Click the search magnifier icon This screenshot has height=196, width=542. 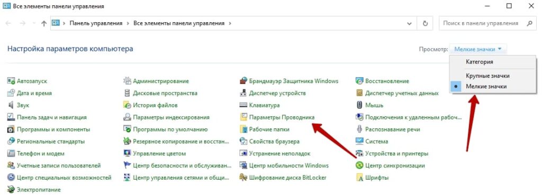(529, 23)
